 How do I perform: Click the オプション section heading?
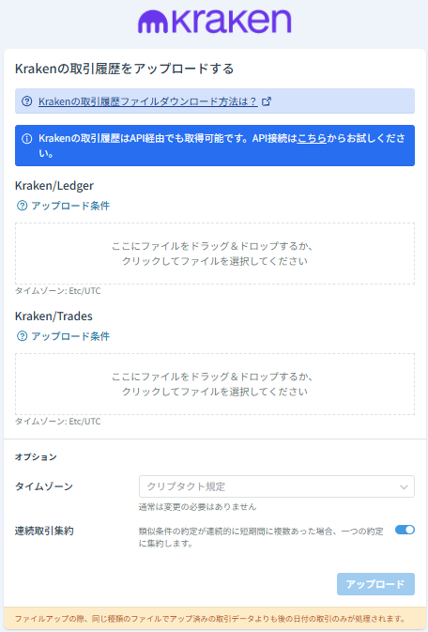click(x=36, y=456)
